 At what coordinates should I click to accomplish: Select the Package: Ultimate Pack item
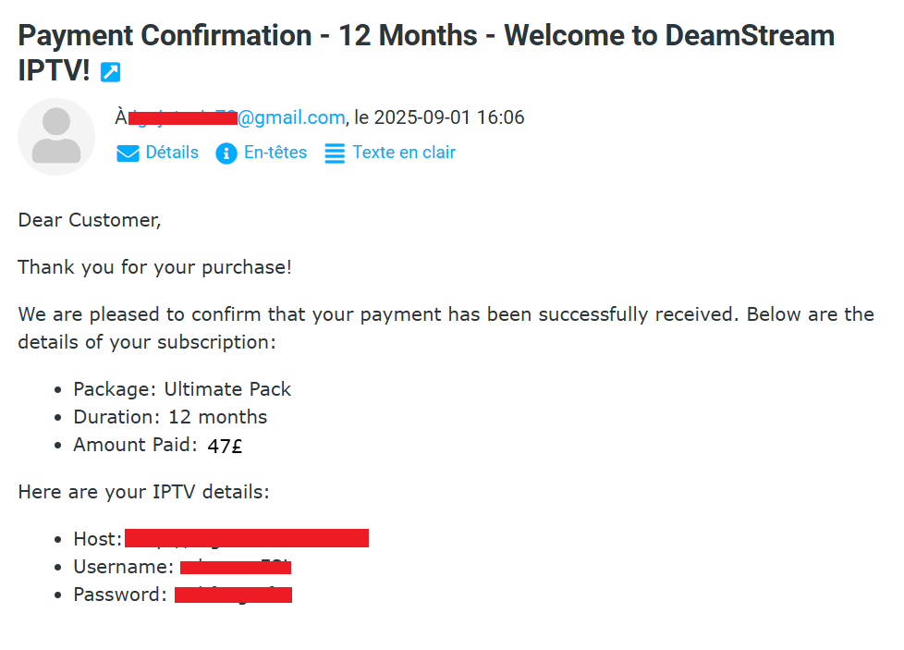(182, 388)
